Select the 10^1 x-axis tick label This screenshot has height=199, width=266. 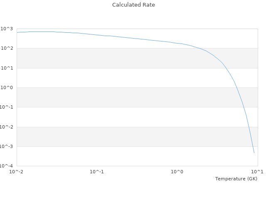pyautogui.click(x=257, y=172)
